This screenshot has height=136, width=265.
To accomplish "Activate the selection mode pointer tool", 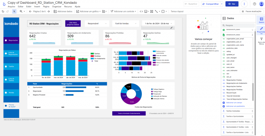I will coord(14,11).
